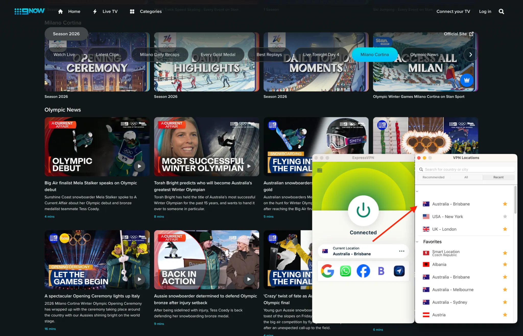Collapse the recent locations list chevron
The height and width of the screenshot is (336, 523).
coord(417,191)
